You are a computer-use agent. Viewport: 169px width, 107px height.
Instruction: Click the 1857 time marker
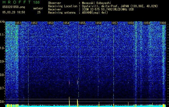(114, 23)
